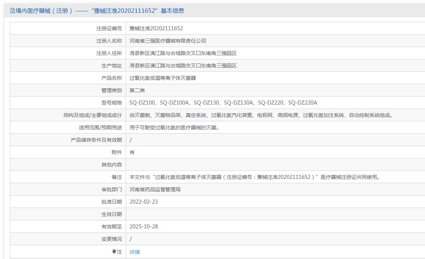Select the 管理类别 label

click(x=112, y=90)
